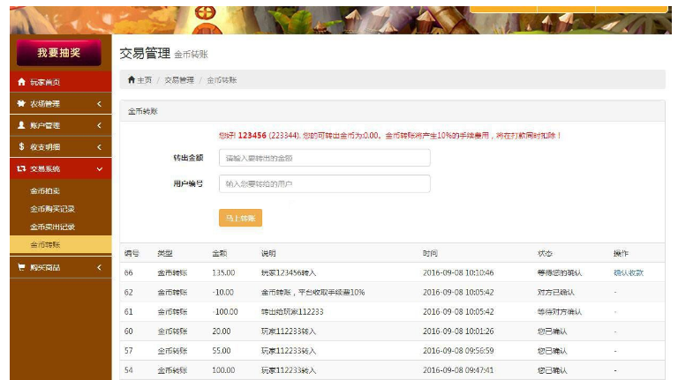
Task: Click timestamp 2016-09-08 09:56:59
Action: pos(458,351)
